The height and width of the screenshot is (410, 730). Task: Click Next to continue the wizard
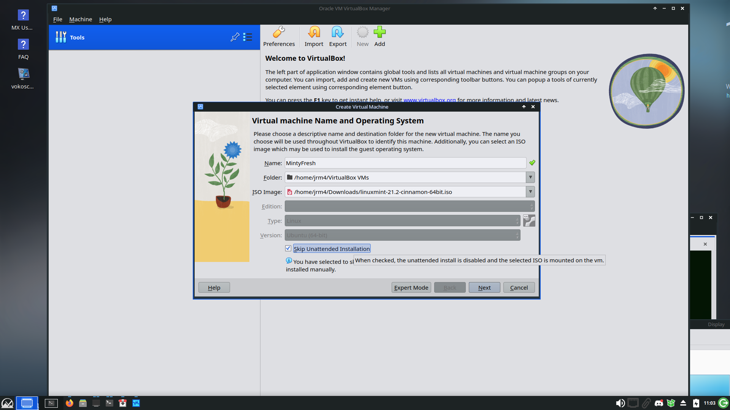tap(484, 287)
